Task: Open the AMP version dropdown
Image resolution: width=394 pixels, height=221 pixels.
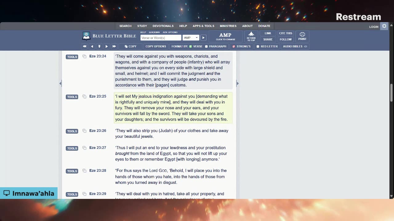Action: [x=191, y=38]
